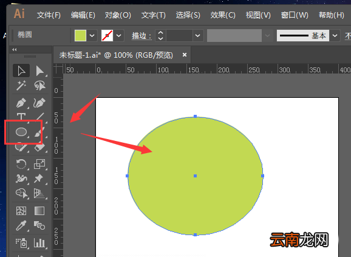Expand the fill color dropdown arrow
The image size is (351, 257).
(x=92, y=36)
